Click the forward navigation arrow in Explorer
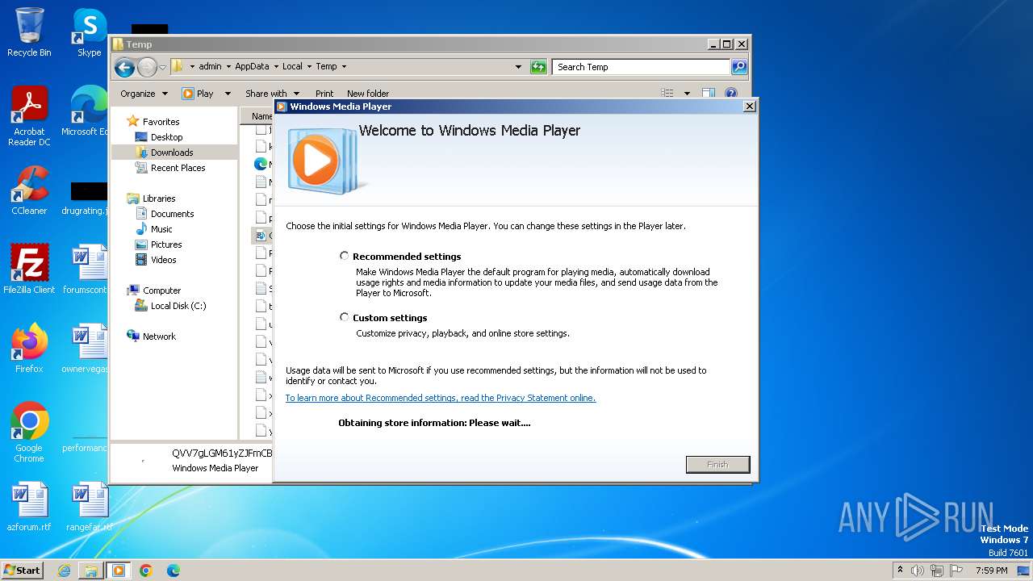This screenshot has width=1033, height=581. click(x=147, y=67)
